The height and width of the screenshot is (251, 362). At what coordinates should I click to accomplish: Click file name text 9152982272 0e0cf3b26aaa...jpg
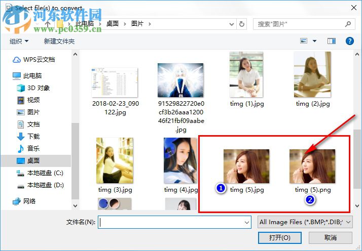pyautogui.click(x=181, y=116)
